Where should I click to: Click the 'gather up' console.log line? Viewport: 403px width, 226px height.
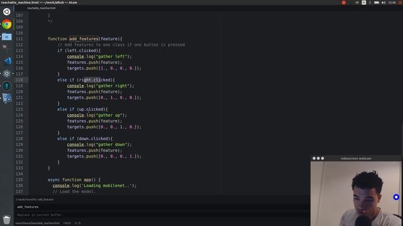[97, 116]
